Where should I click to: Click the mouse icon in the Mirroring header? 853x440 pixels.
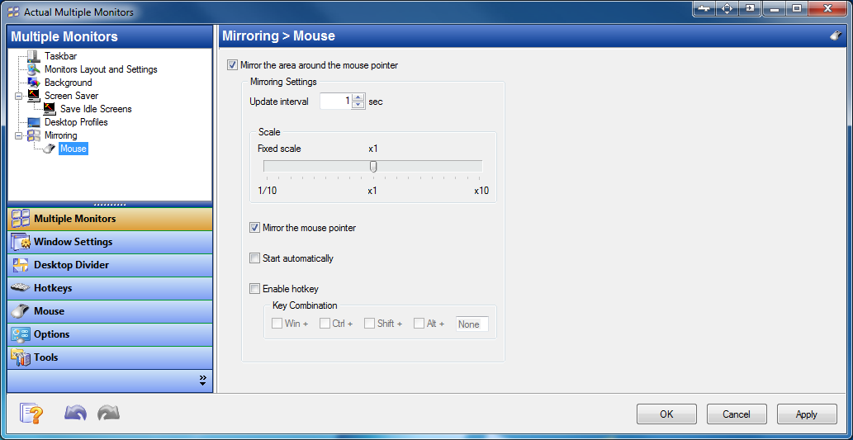tap(836, 36)
